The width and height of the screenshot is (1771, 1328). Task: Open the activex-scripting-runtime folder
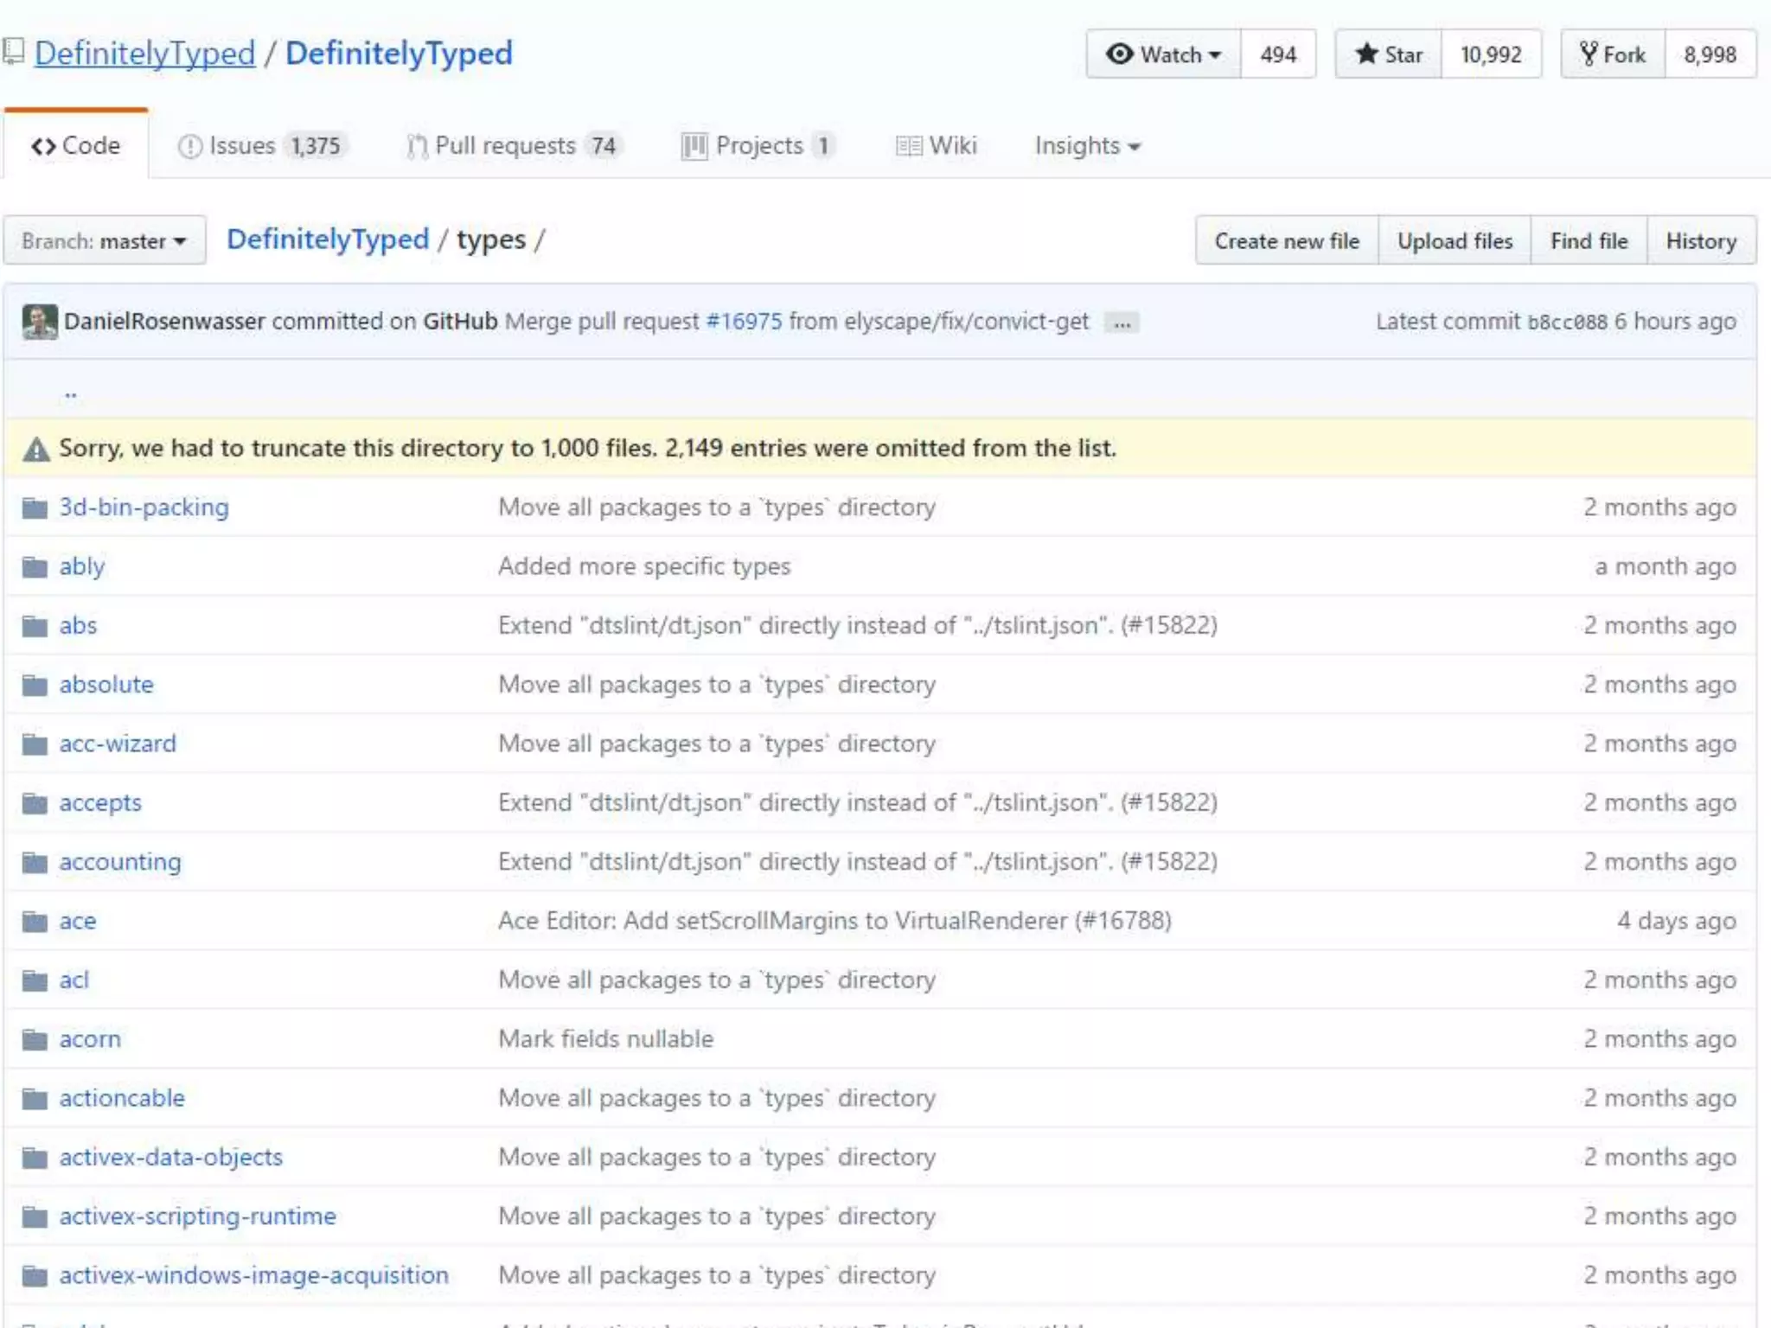(197, 1216)
